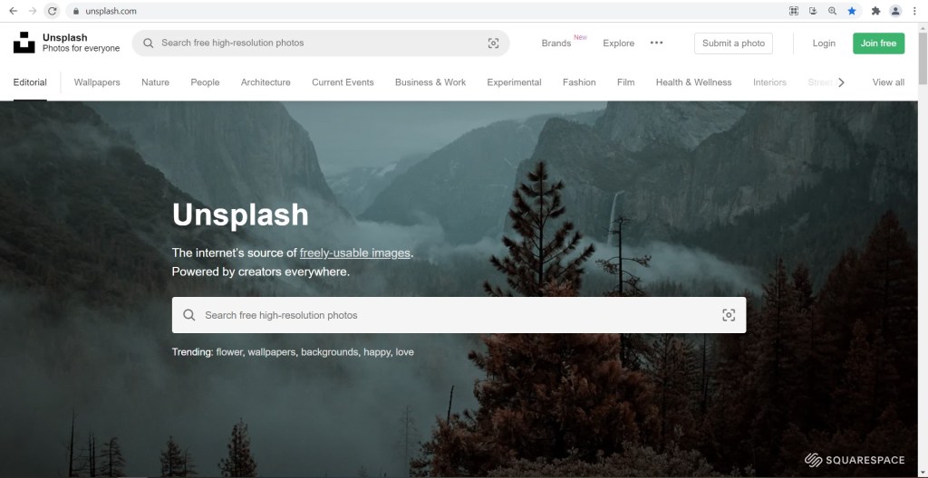
Task: Open the Chrome three-dot menu
Action: (x=914, y=11)
